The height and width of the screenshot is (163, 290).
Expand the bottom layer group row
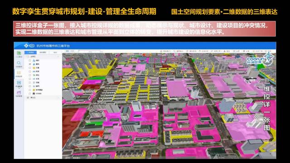[x=43, y=98]
